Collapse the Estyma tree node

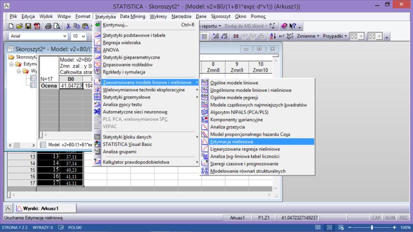[11, 64]
